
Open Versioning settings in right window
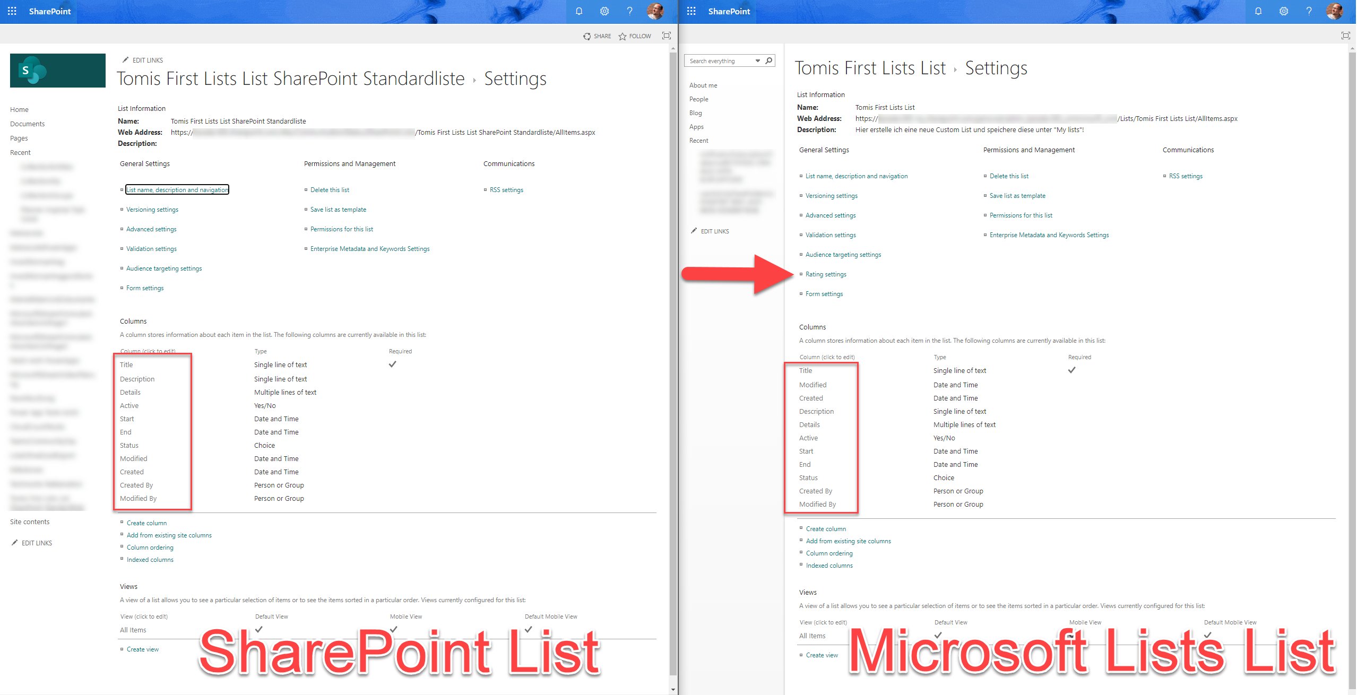tap(832, 195)
